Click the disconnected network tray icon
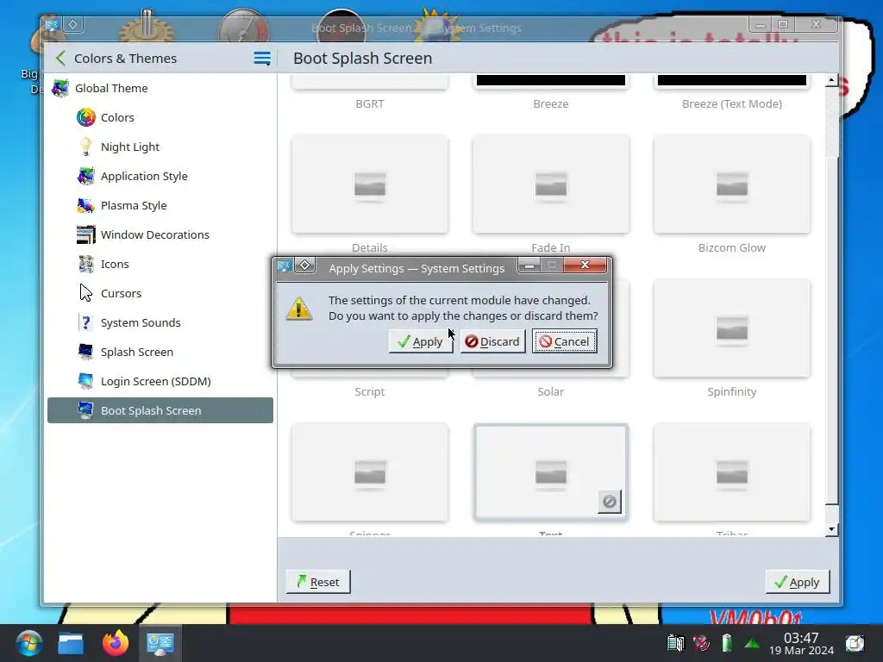The image size is (883, 662). point(701,642)
